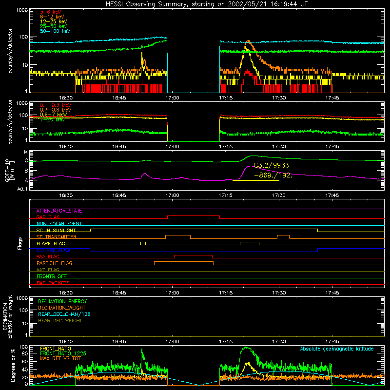
Task: Click the A0.1 tick label in GOES panel
Action: tap(22, 189)
